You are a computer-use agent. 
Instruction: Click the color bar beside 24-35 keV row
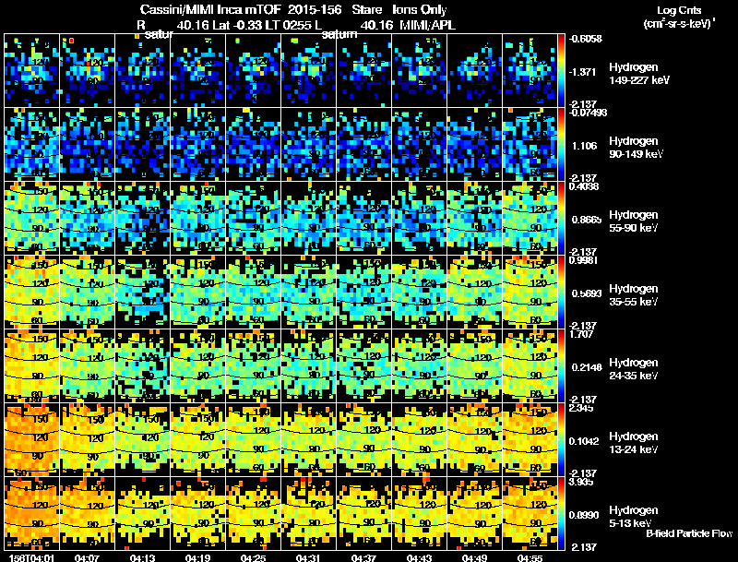(x=561, y=366)
